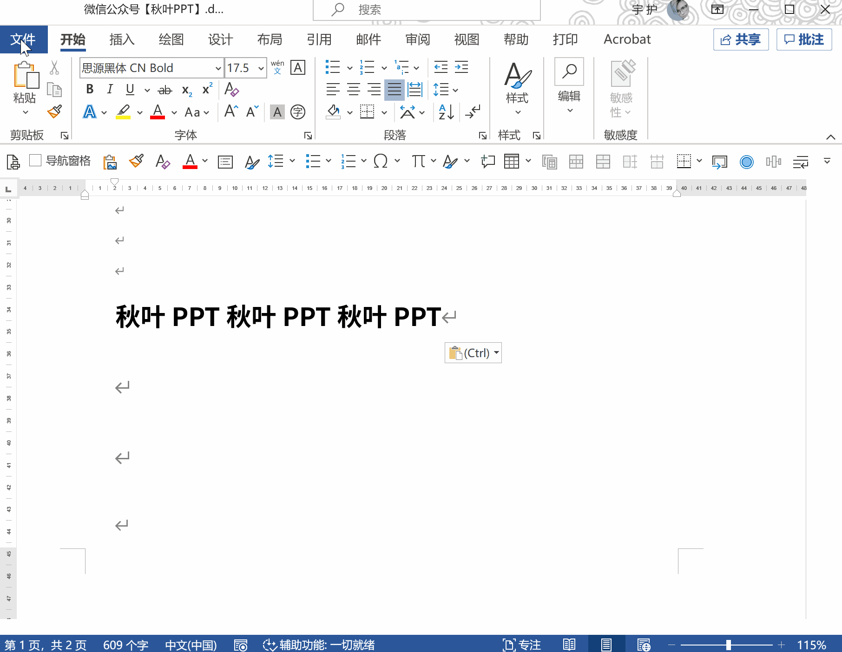Show or hide paragraph marks

474,112
